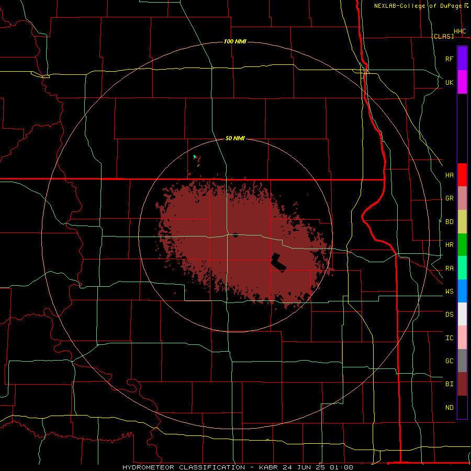Click the ND legend label
Viewport: 471px width, 471px height.
pos(449,408)
